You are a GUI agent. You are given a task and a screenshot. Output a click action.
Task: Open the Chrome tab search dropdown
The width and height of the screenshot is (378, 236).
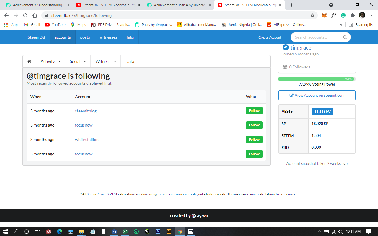coord(331,5)
